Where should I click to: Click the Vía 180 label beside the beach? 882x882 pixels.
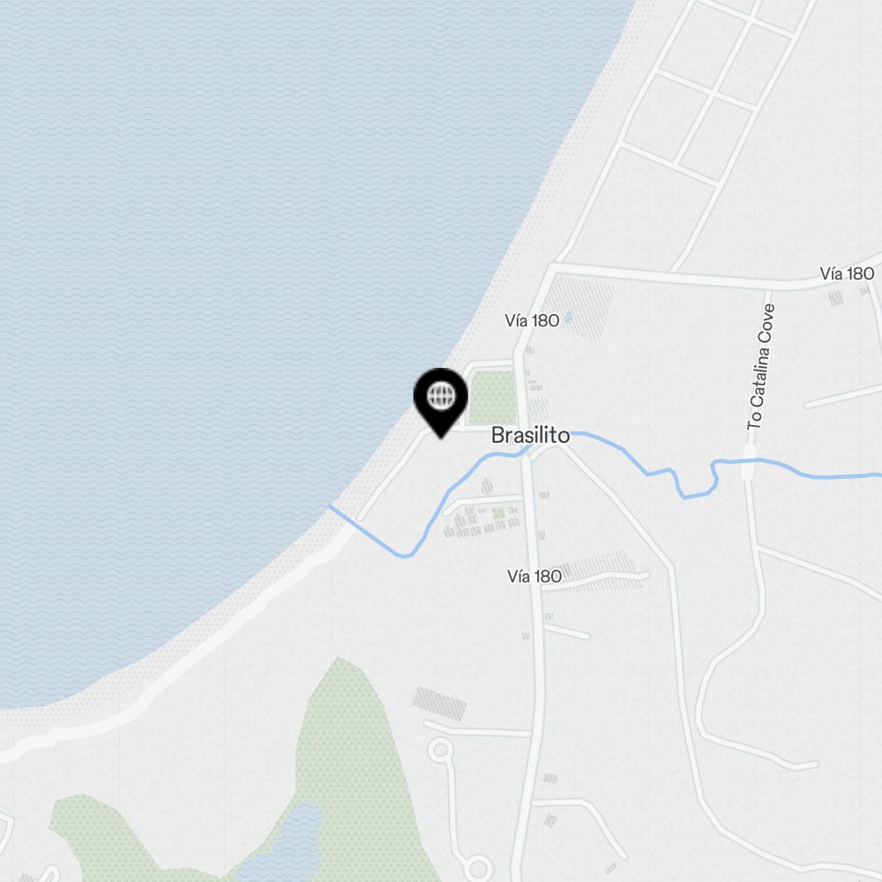tap(532, 321)
